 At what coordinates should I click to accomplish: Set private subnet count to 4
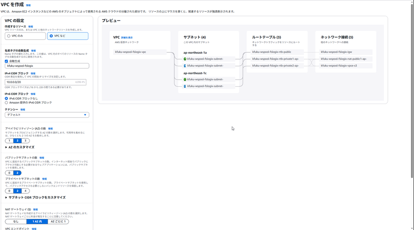point(25,191)
